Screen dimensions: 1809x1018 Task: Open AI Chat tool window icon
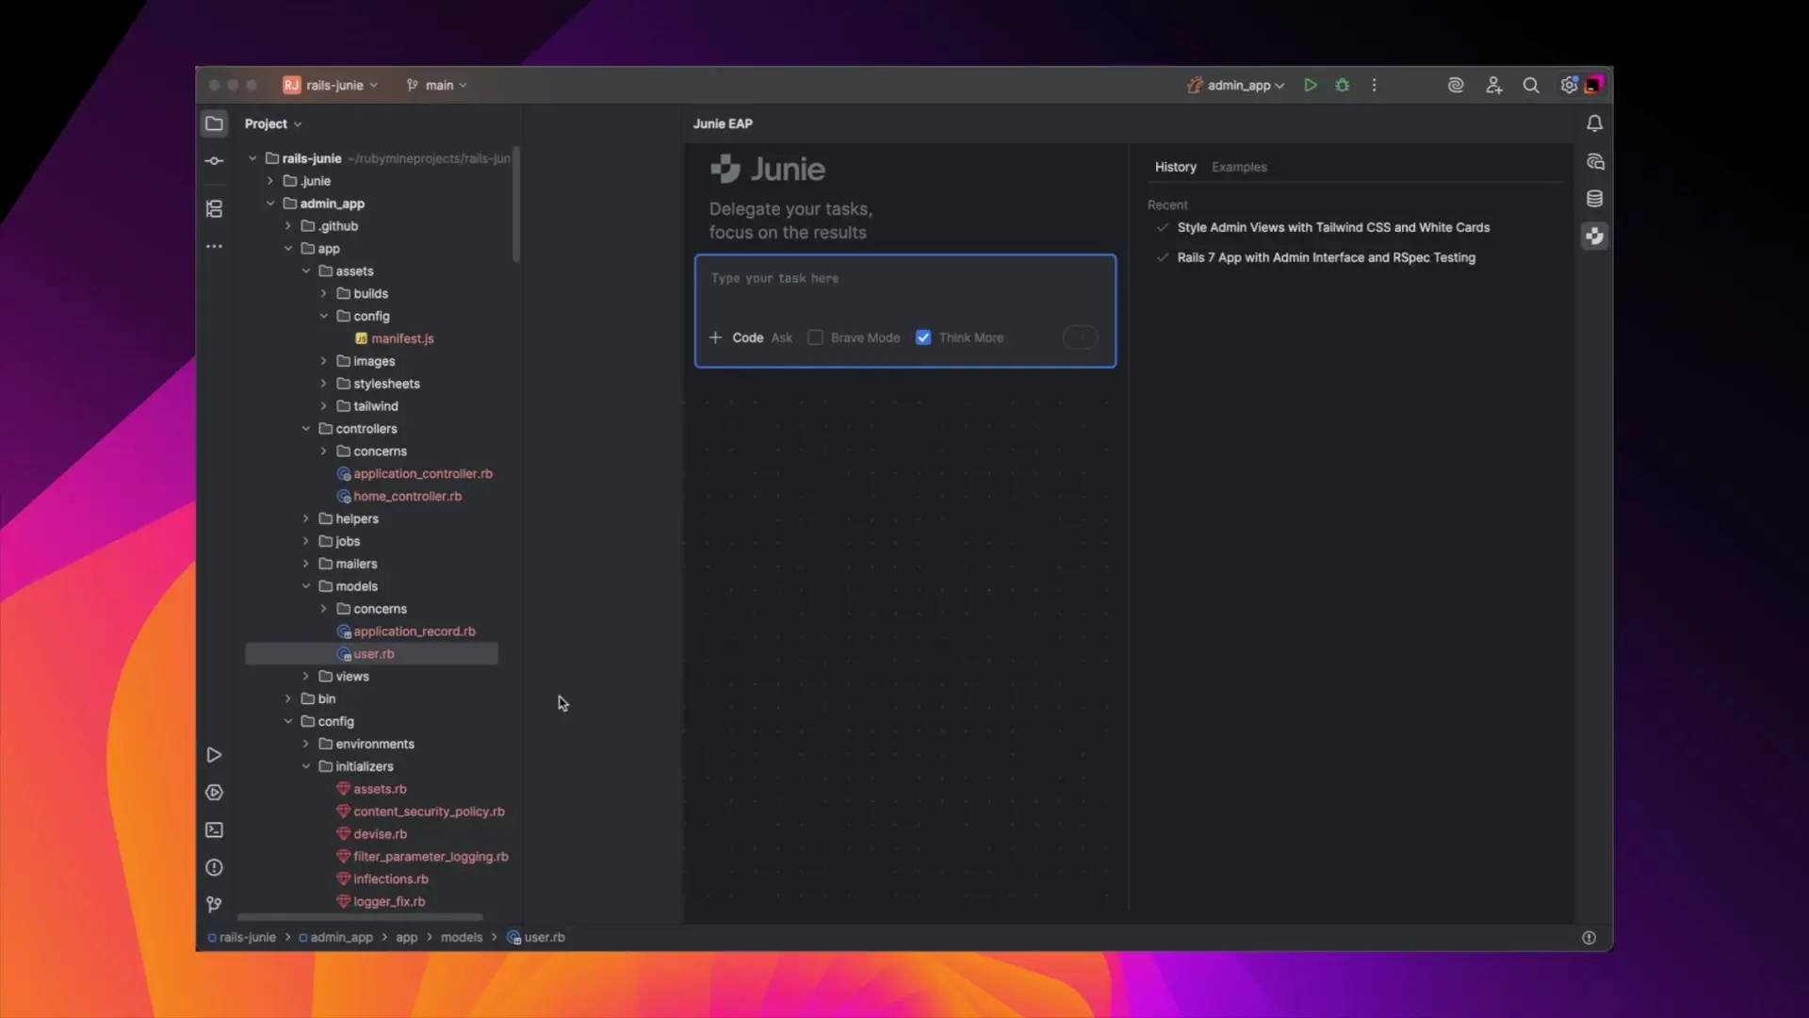tap(1594, 162)
